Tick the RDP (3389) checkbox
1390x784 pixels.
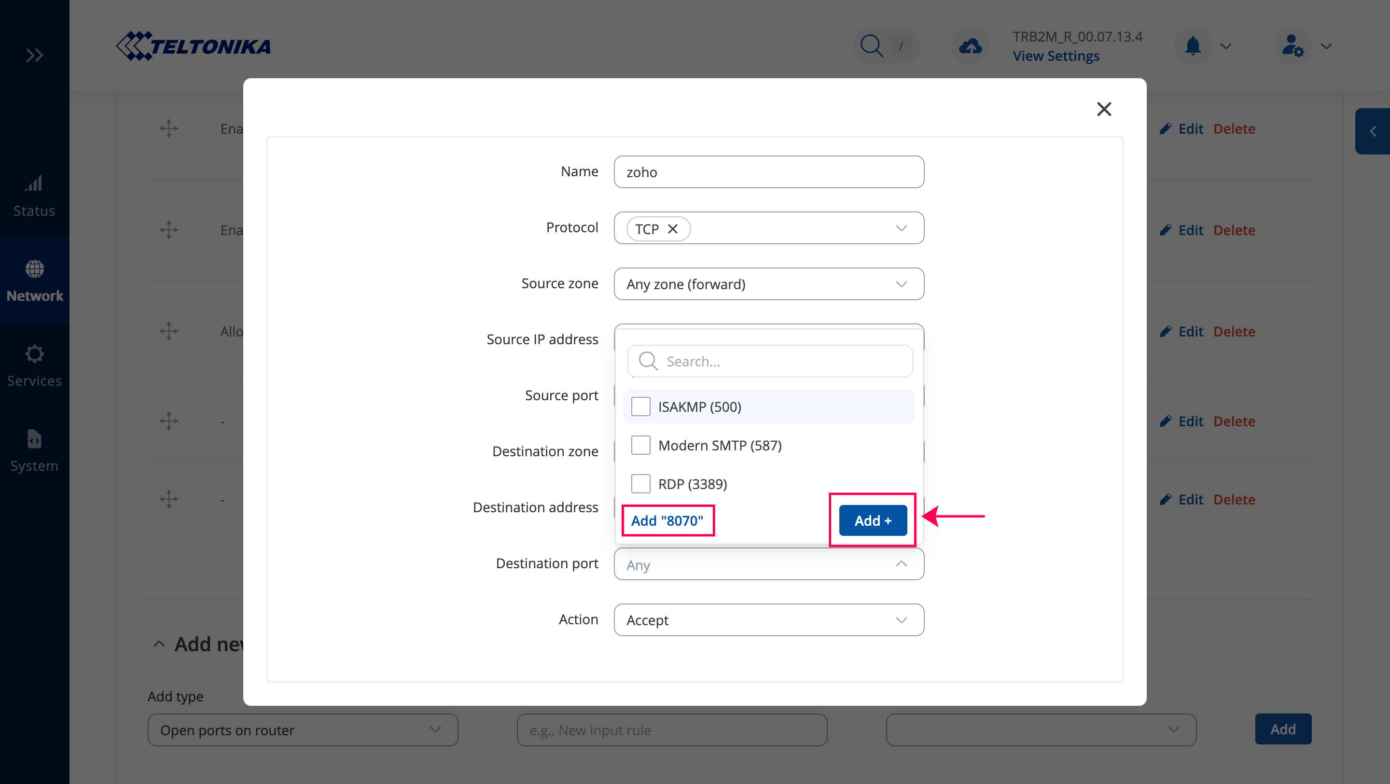coord(640,483)
